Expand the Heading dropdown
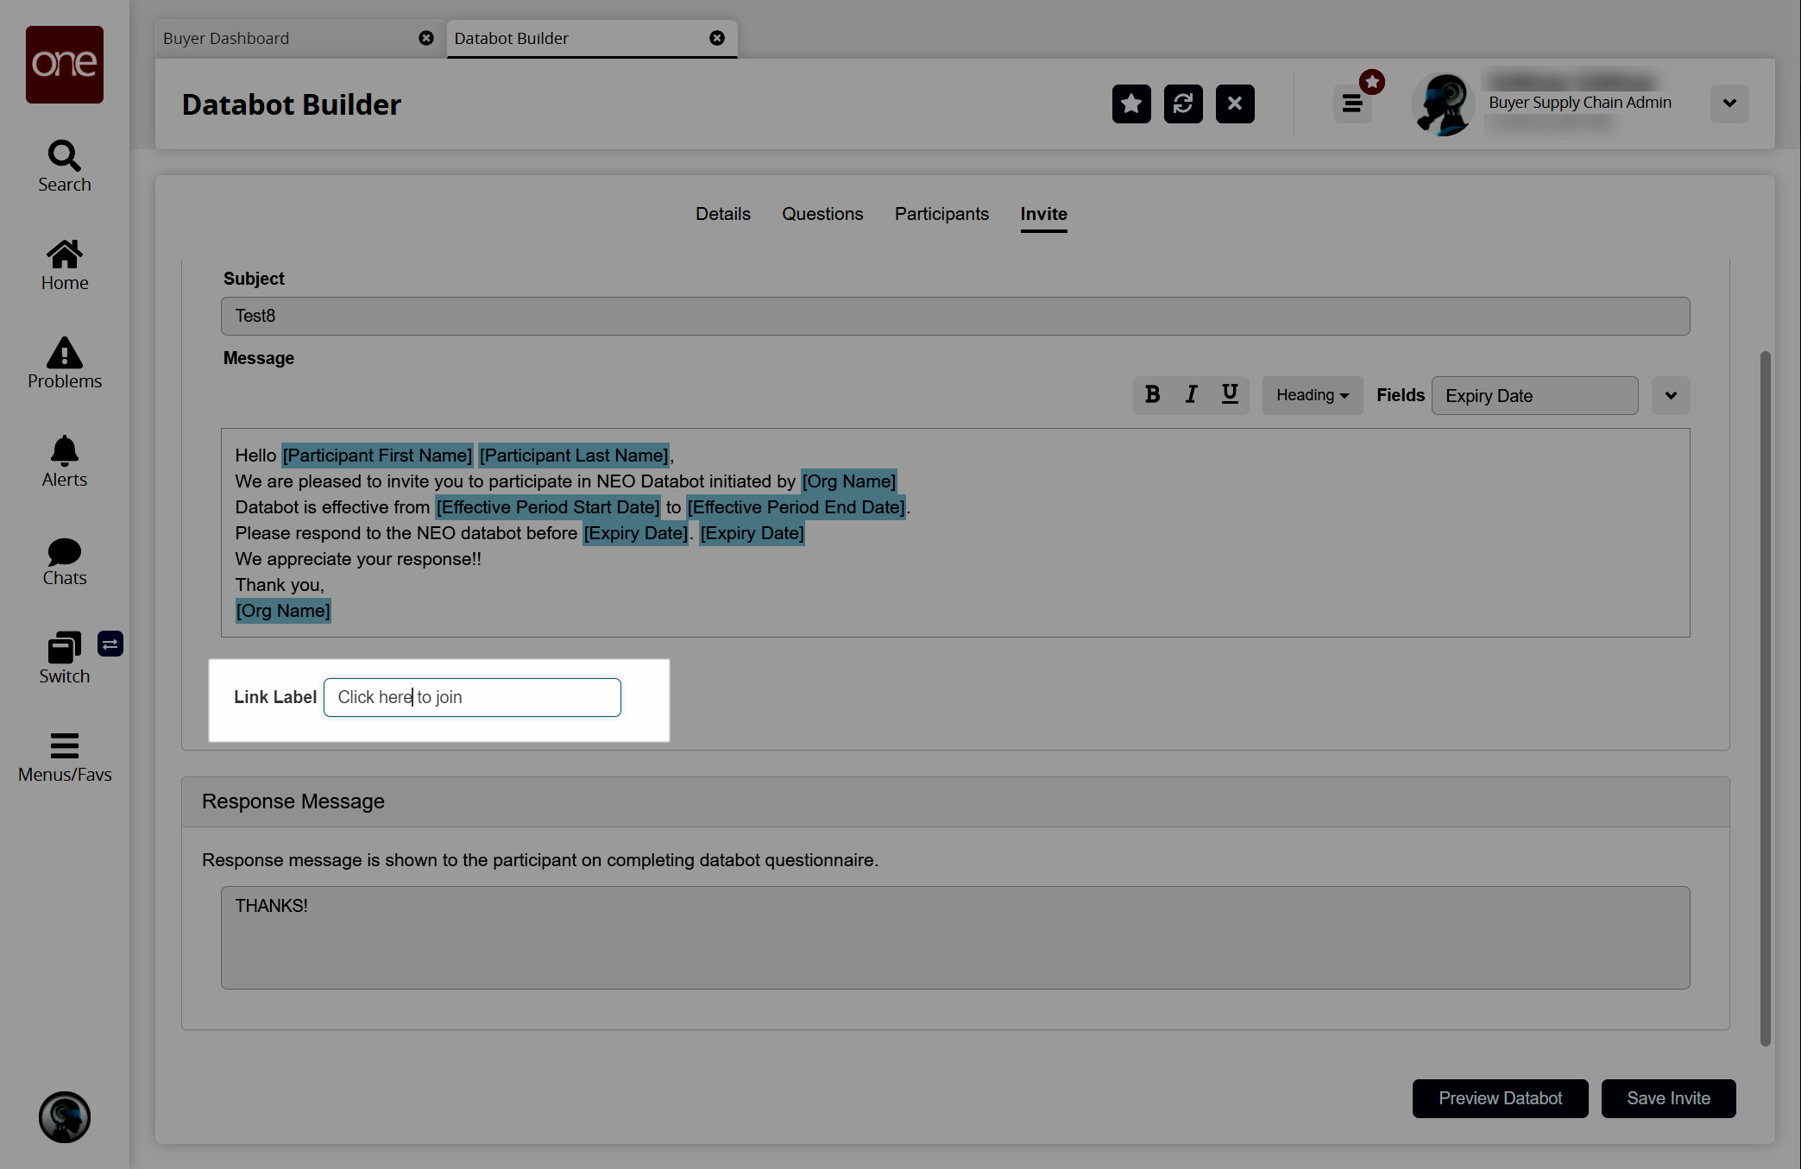The width and height of the screenshot is (1801, 1169). point(1312,395)
